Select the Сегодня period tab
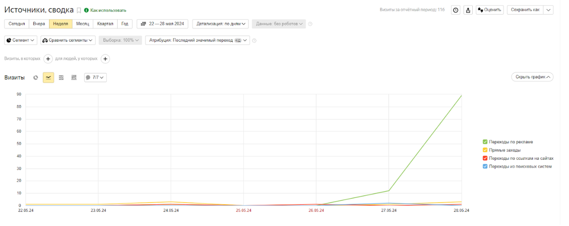 pyautogui.click(x=17, y=24)
